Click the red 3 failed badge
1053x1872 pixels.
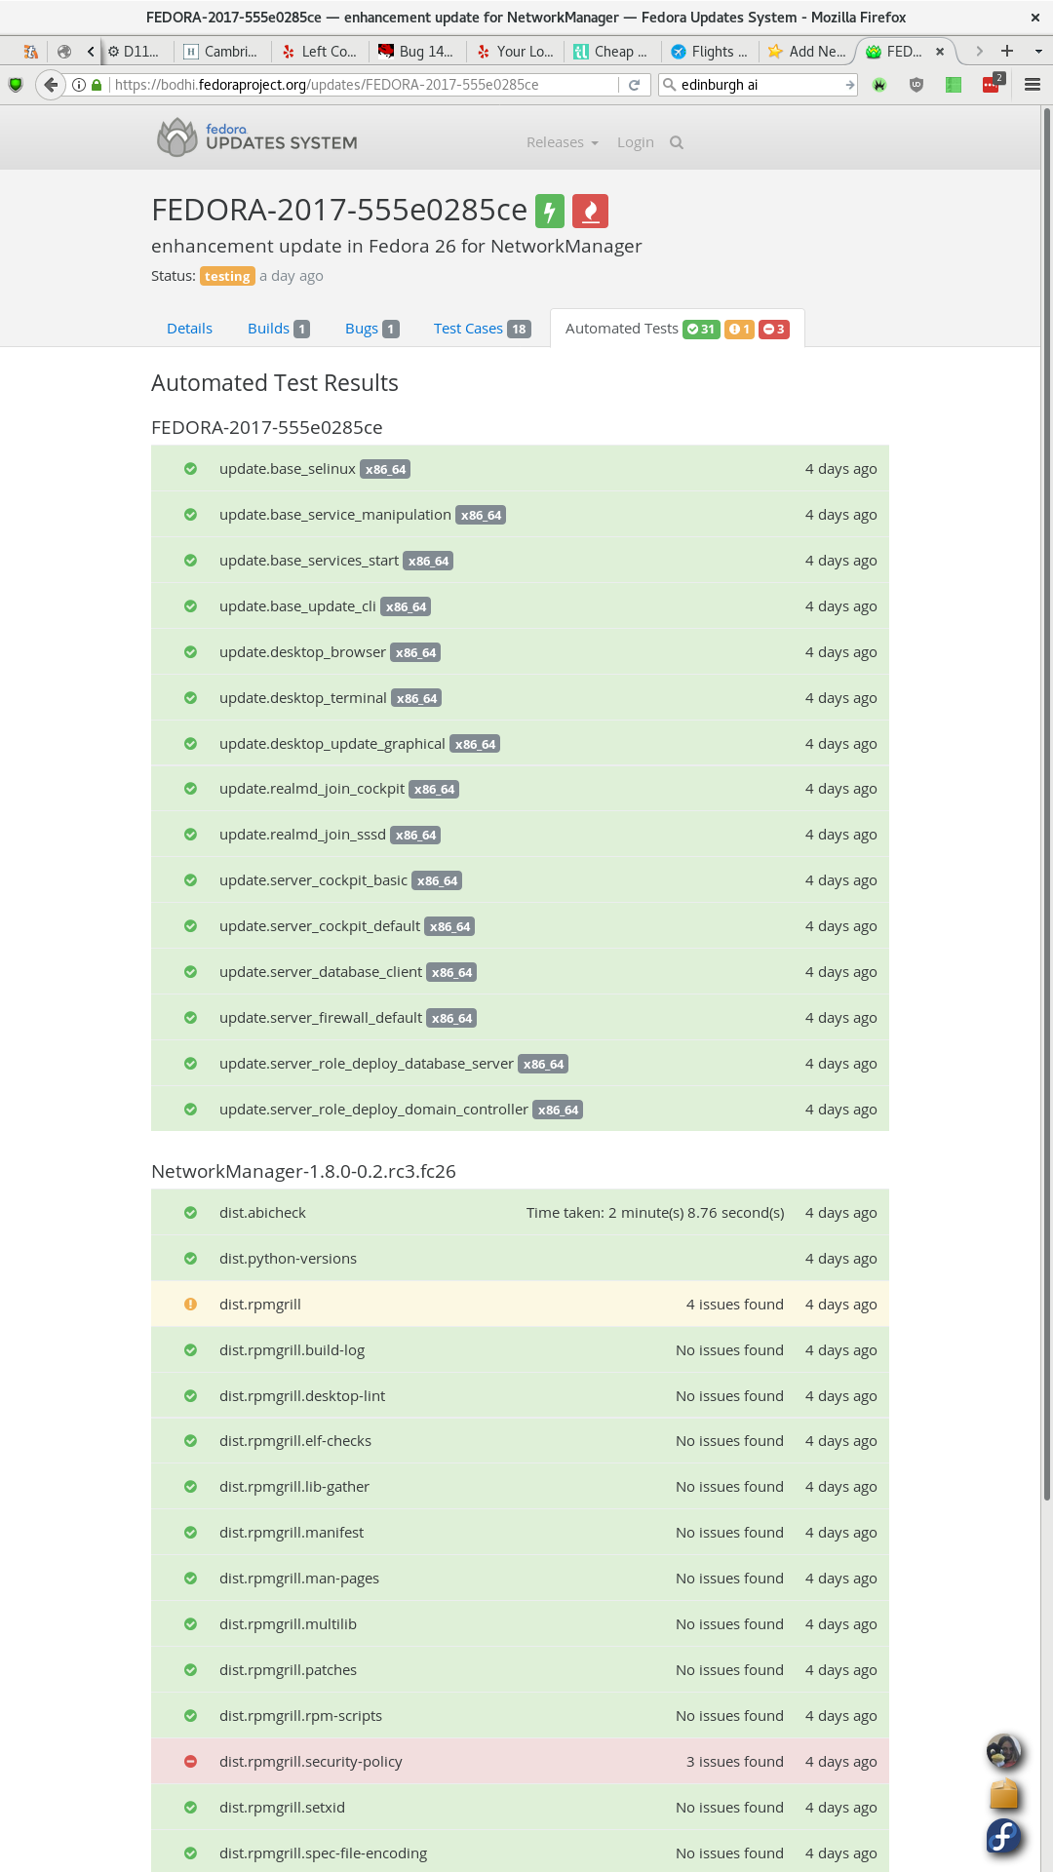point(773,329)
